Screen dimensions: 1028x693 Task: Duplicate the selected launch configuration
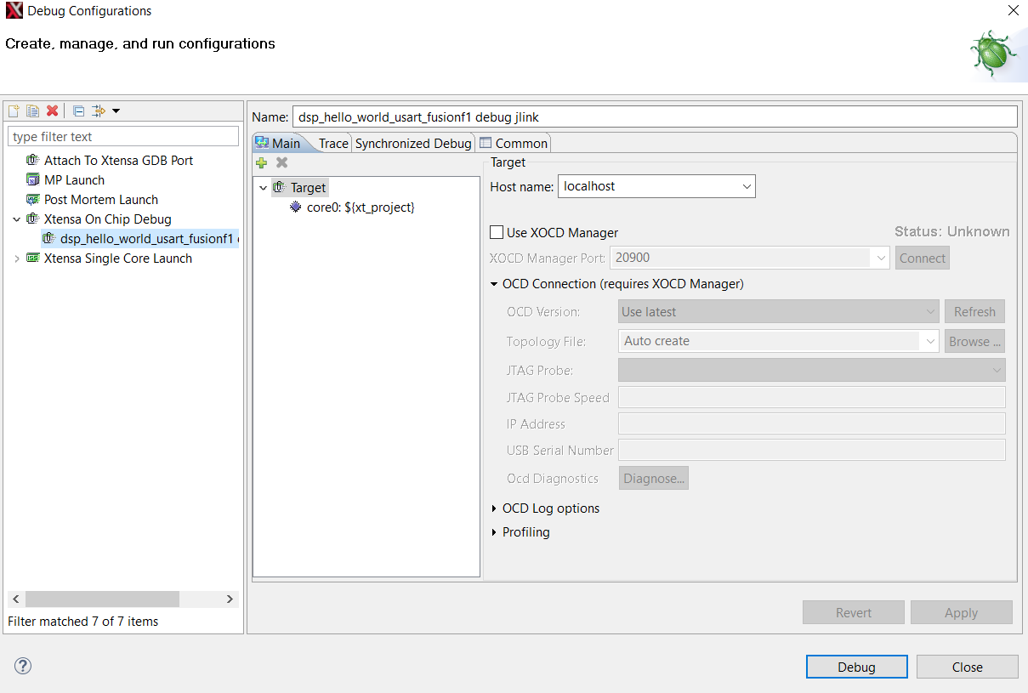32,111
